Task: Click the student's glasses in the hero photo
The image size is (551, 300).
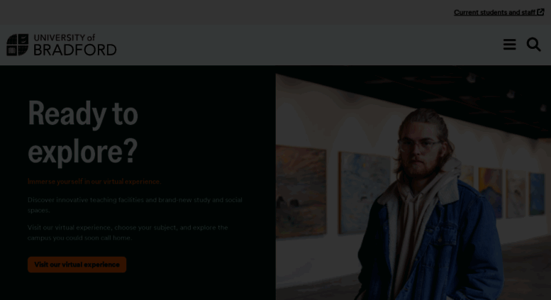Action: 419,145
